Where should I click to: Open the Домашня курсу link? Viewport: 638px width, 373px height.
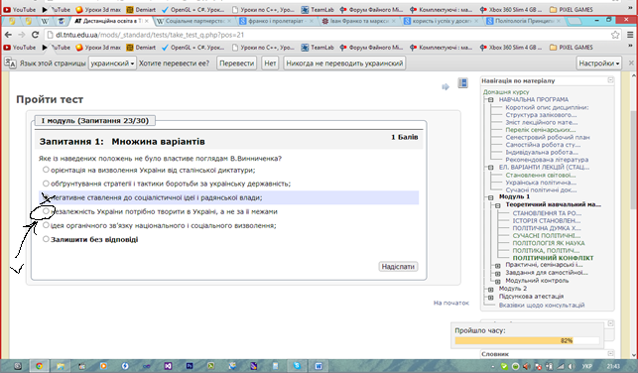coord(506,92)
